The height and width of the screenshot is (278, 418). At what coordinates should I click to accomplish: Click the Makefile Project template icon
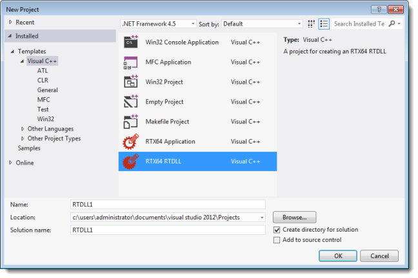tap(130, 122)
